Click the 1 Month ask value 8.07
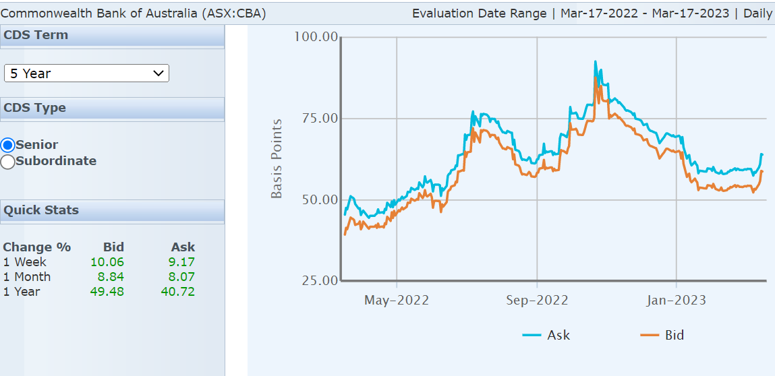The height and width of the screenshot is (376, 775). [x=182, y=277]
